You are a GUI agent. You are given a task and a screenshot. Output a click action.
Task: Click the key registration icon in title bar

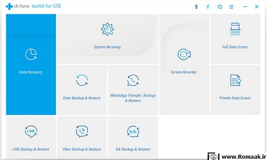[196, 7]
